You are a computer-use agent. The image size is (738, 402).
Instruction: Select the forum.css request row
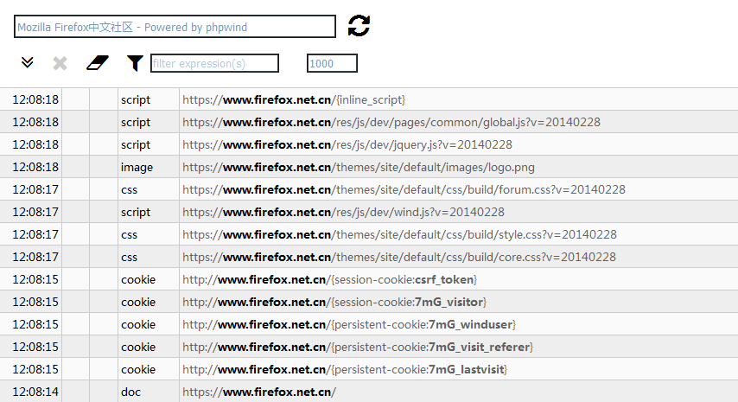click(x=369, y=189)
